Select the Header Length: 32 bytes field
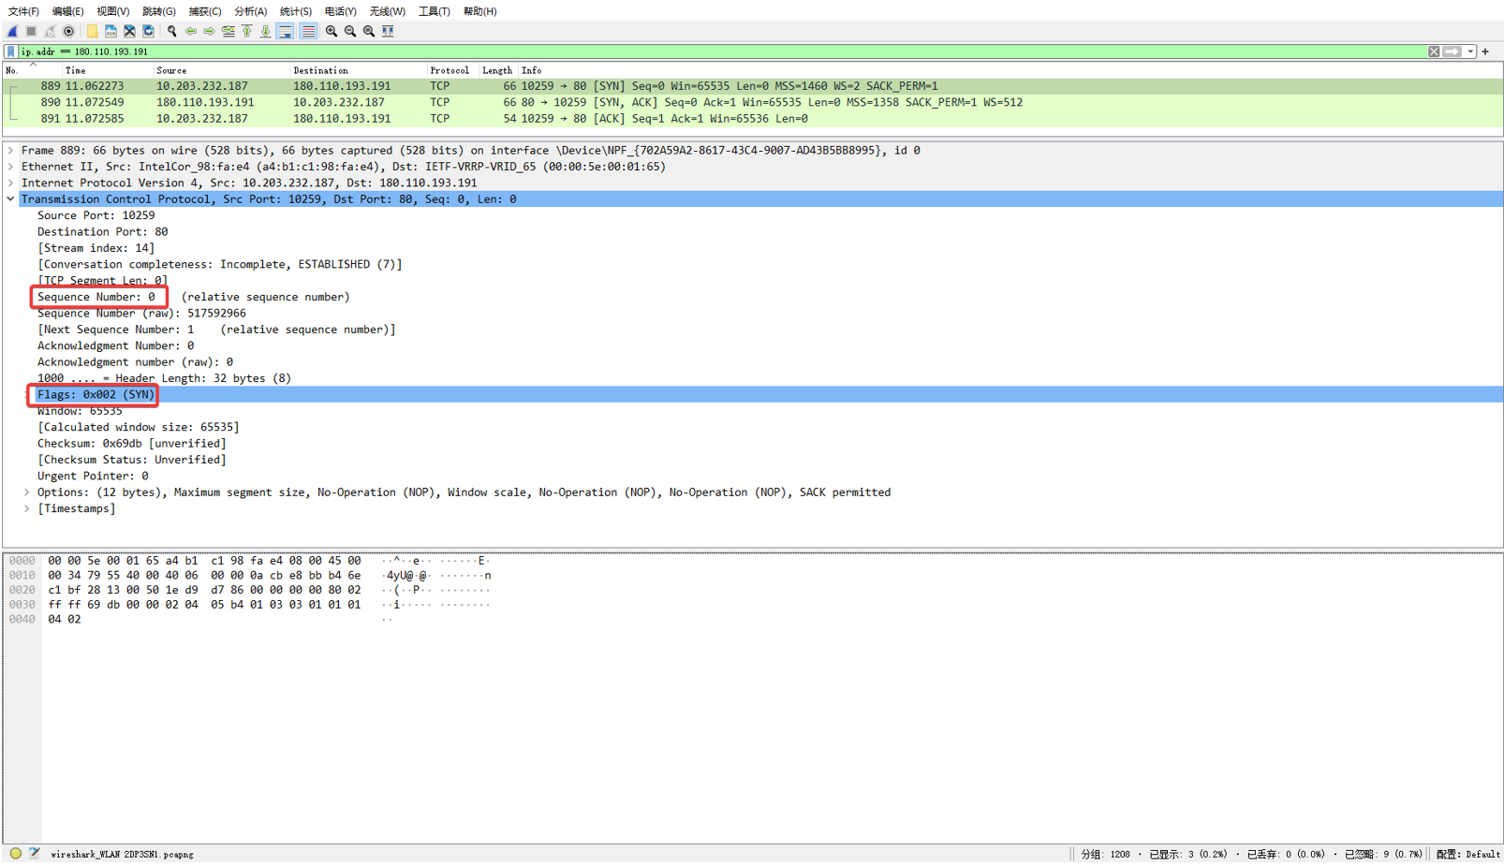This screenshot has height=866, width=1504. click(164, 378)
